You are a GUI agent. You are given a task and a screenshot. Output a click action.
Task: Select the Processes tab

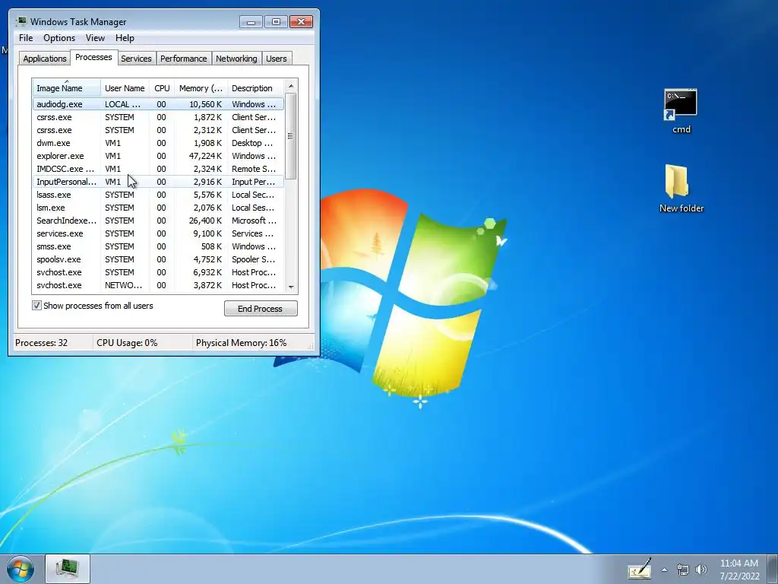pos(93,57)
